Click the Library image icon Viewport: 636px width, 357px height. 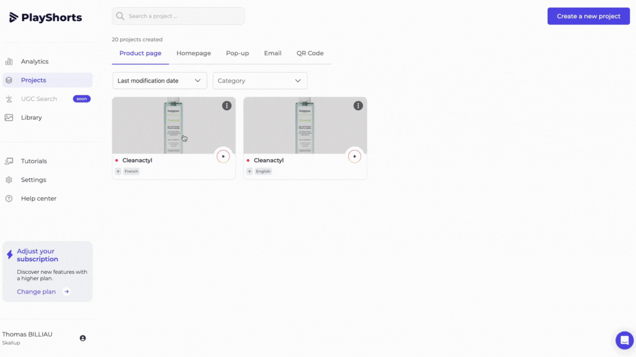pyautogui.click(x=9, y=117)
